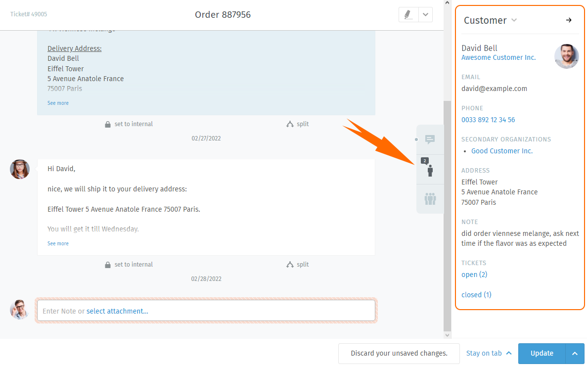
Task: Click Ticket# 49005 label
Action: [29, 14]
